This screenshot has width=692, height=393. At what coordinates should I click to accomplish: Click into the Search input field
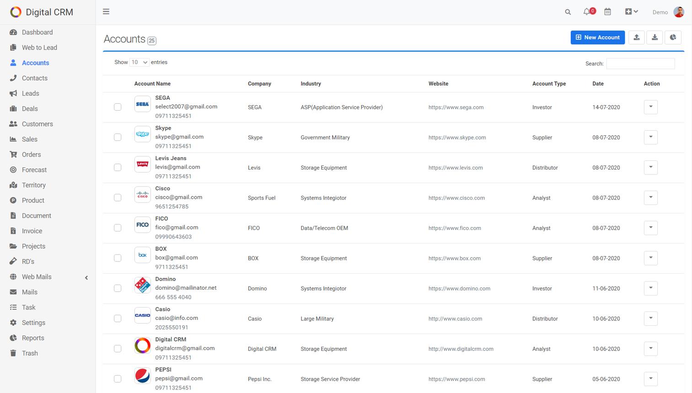click(x=640, y=64)
